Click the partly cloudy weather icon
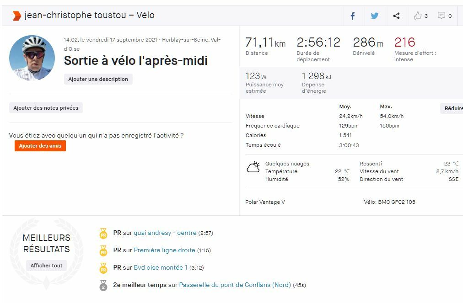 point(253,167)
